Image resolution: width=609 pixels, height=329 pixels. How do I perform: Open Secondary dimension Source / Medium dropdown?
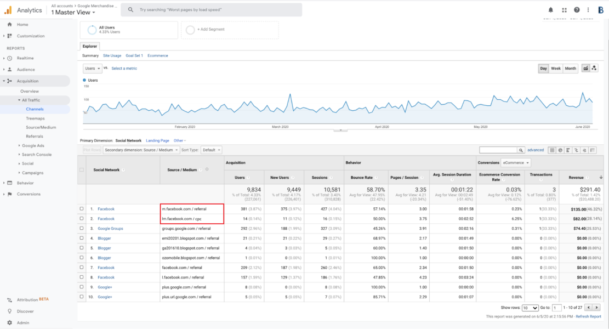141,150
